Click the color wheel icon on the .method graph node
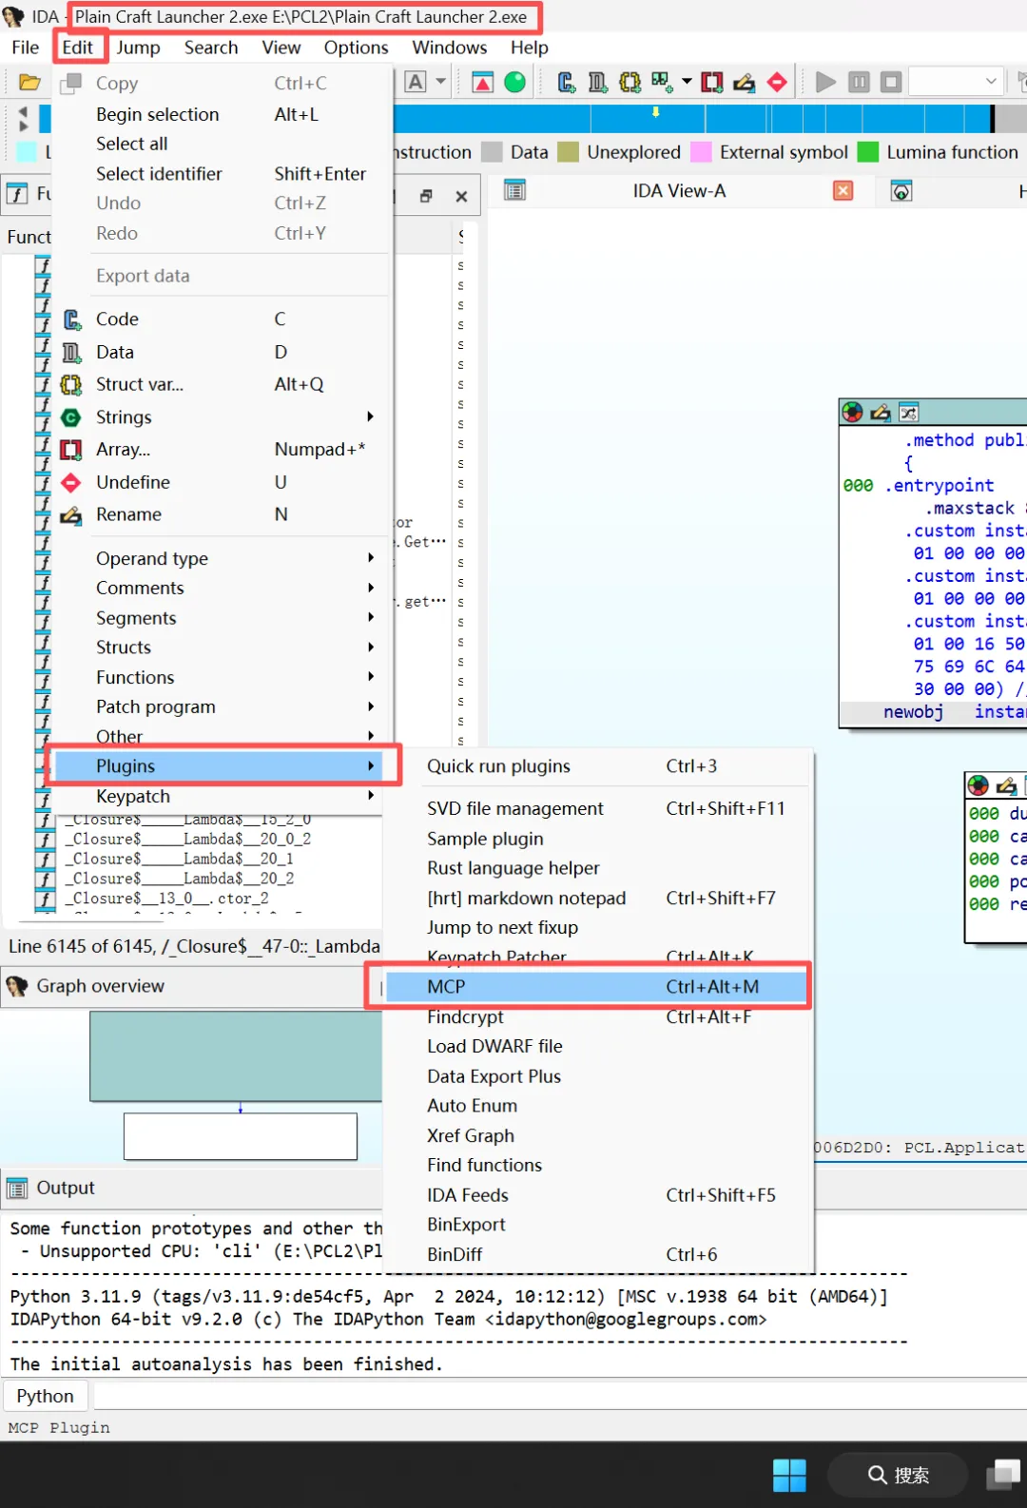Screen dimensions: 1027x1508 [x=853, y=412]
